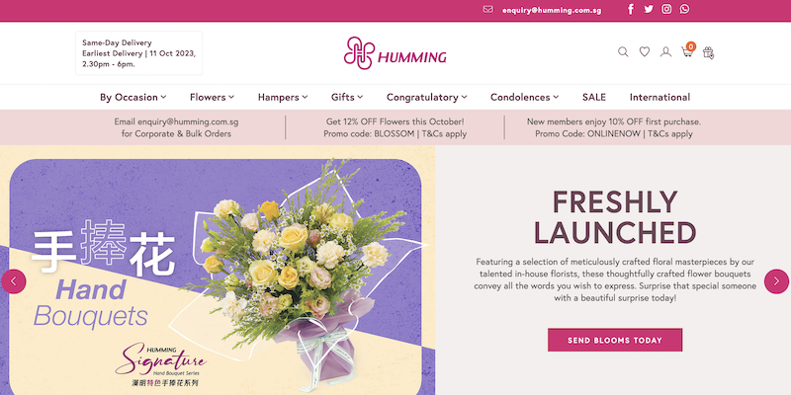791x395 pixels.
Task: Expand the Condolences dropdown menu
Action: 525,97
